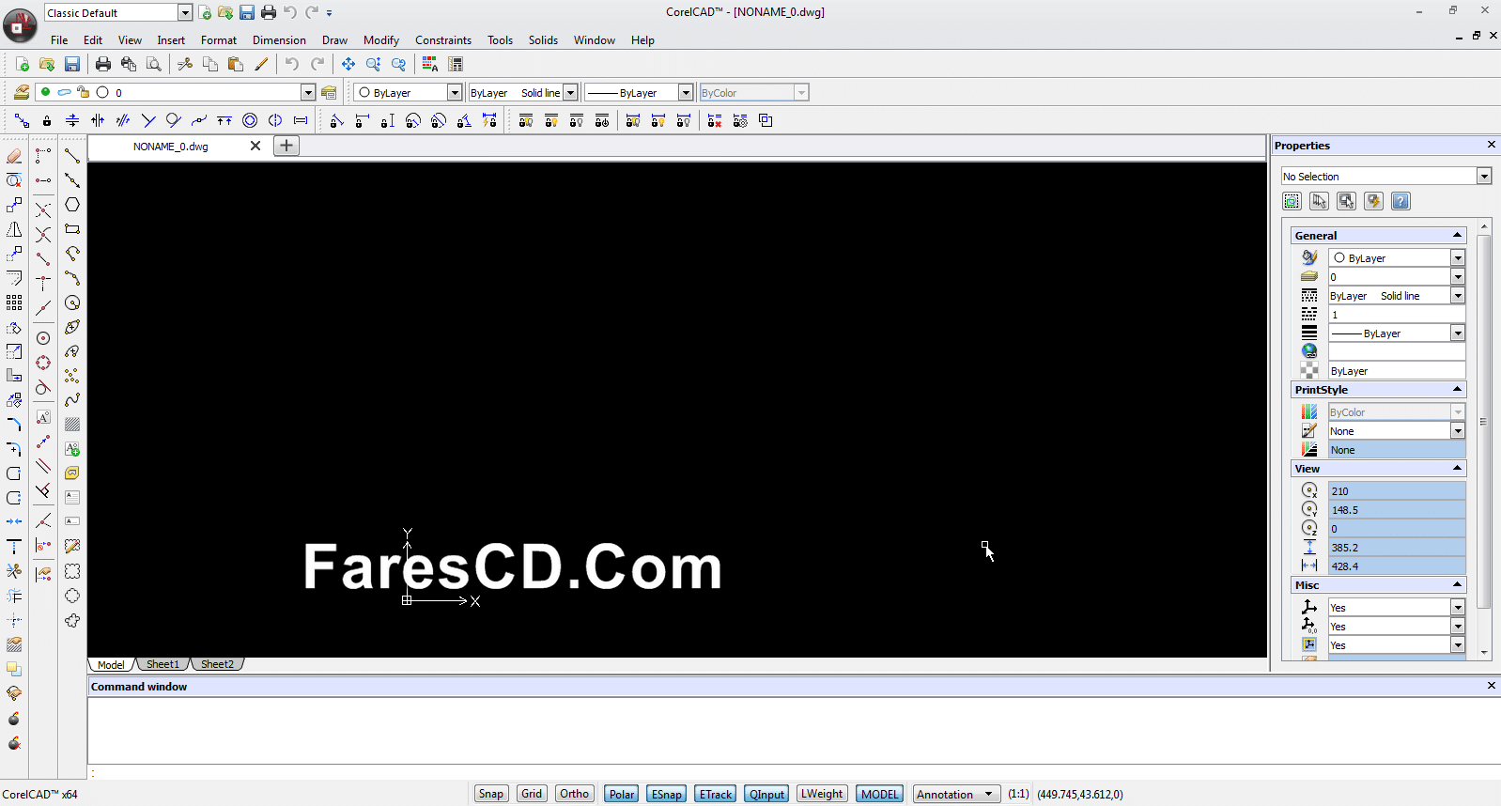1501x806 pixels.
Task: Close the Command window panel
Action: [1491, 686]
